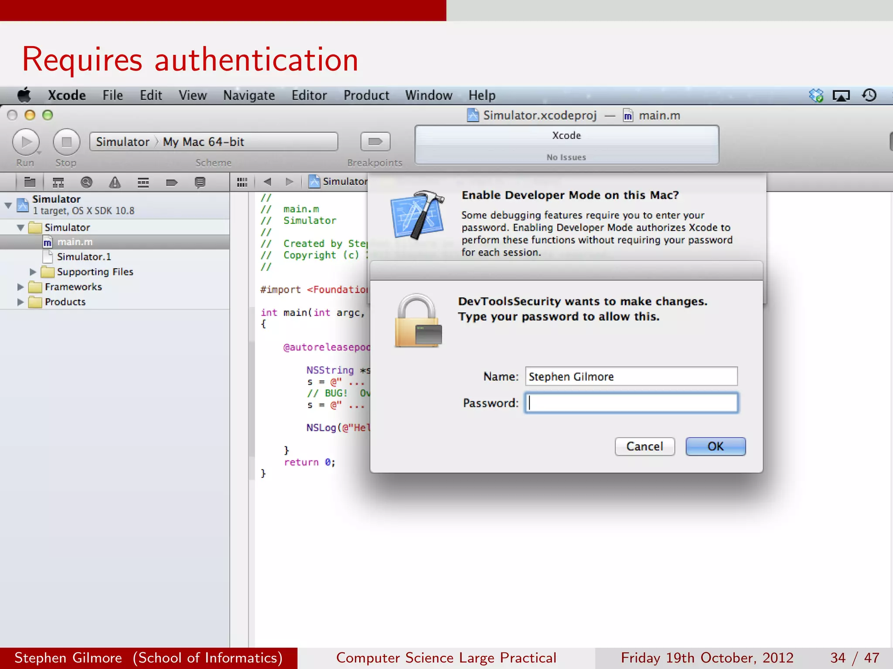
Task: Show the Project navigator
Action: pyautogui.click(x=30, y=182)
